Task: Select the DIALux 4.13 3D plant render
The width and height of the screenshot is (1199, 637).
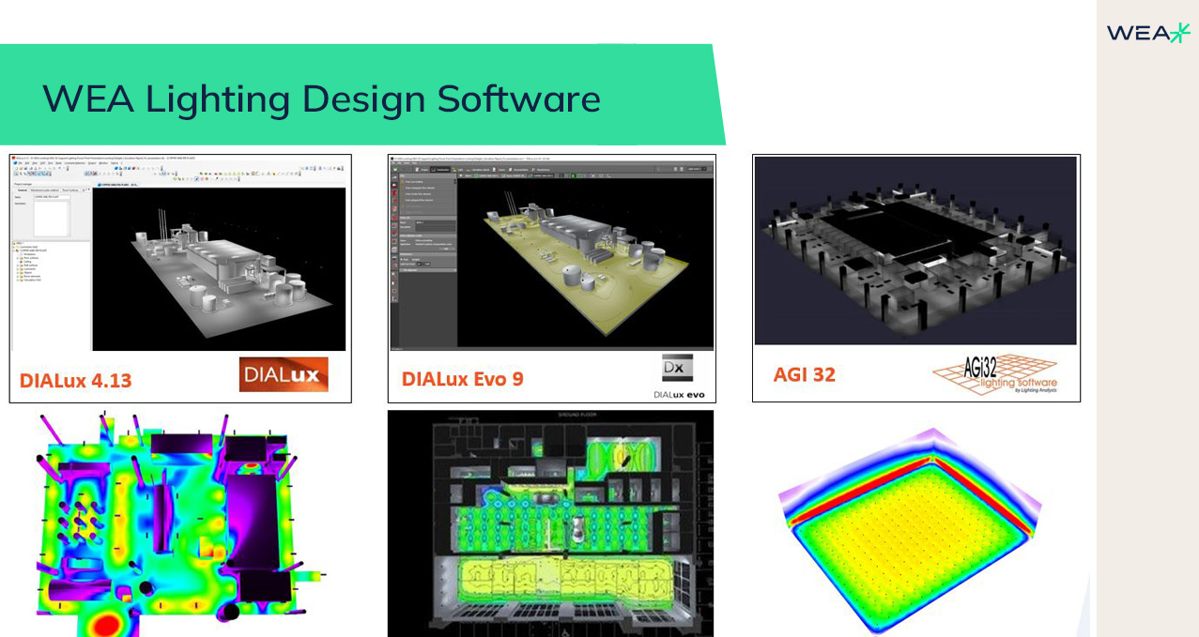Action: pos(218,268)
